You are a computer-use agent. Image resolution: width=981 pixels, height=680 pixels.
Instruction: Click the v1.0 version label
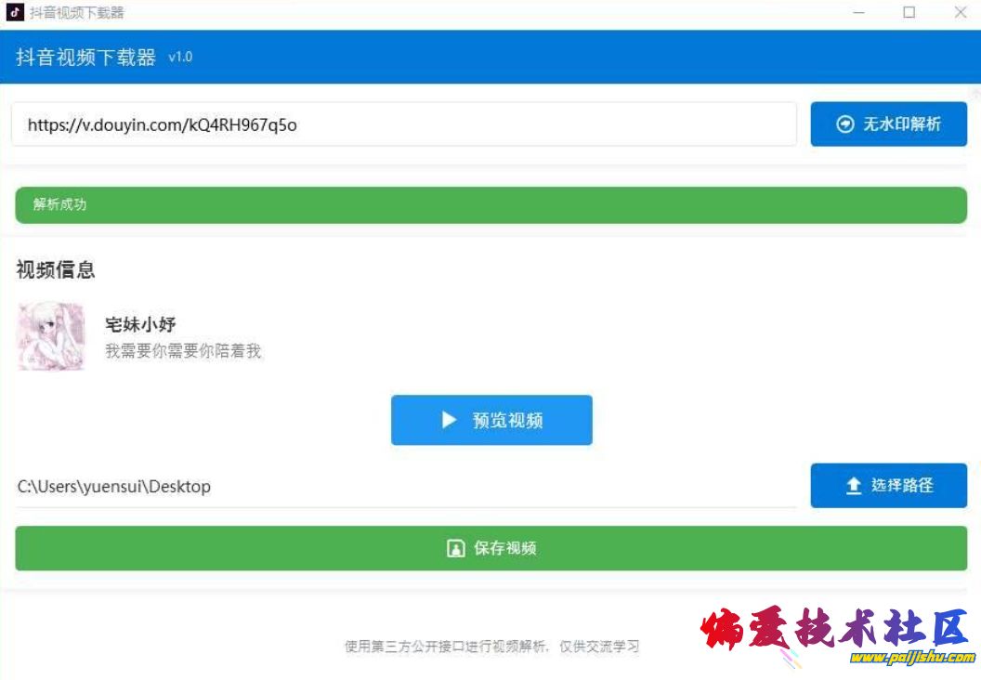pos(182,57)
